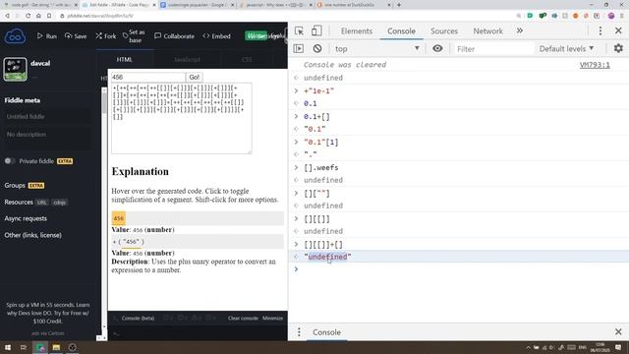629x354 pixels.
Task: Open the Windows Start menu
Action: [8, 347]
